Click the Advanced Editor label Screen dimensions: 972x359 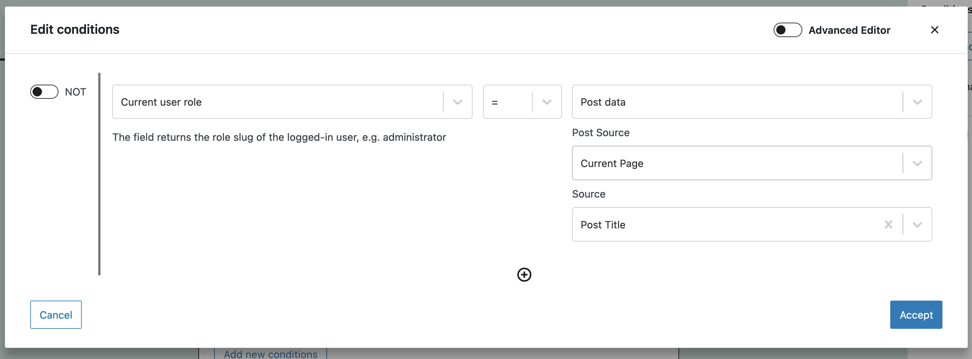point(850,30)
